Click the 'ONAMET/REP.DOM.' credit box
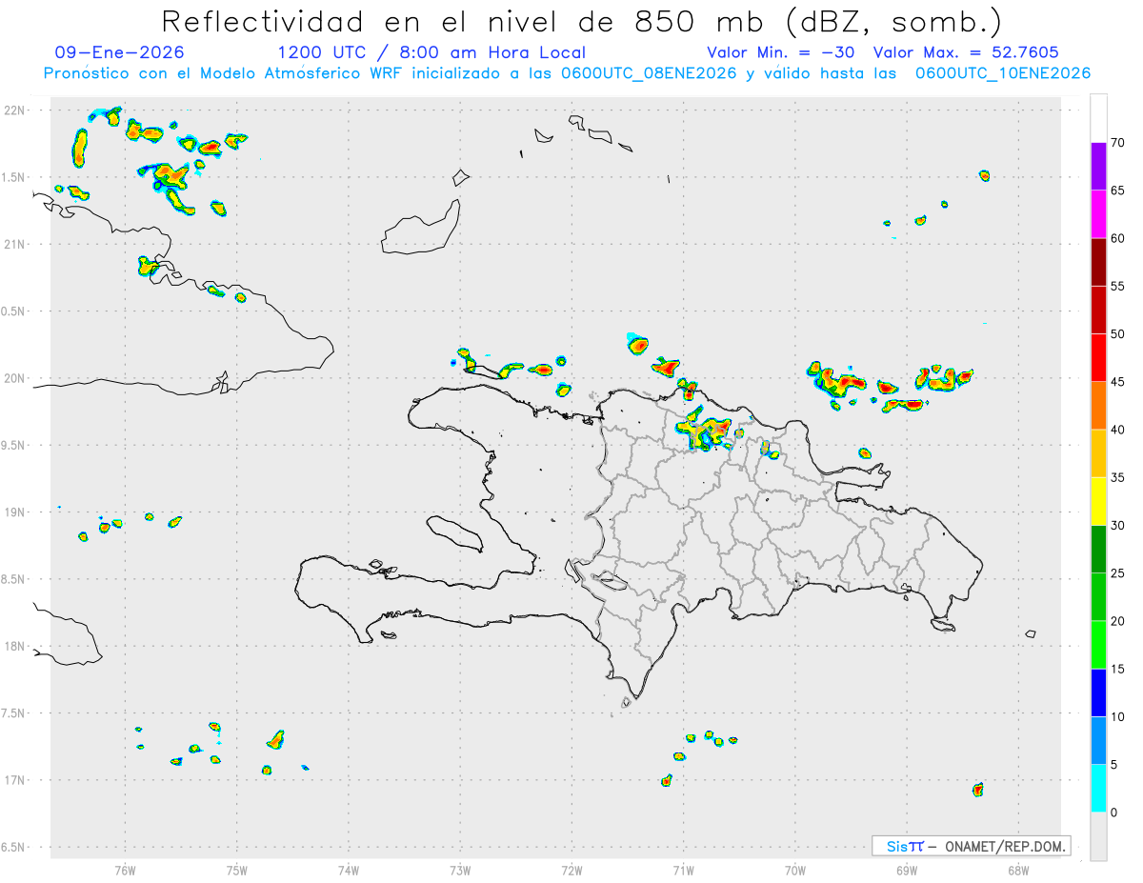The height and width of the screenshot is (883, 1143). point(971,846)
